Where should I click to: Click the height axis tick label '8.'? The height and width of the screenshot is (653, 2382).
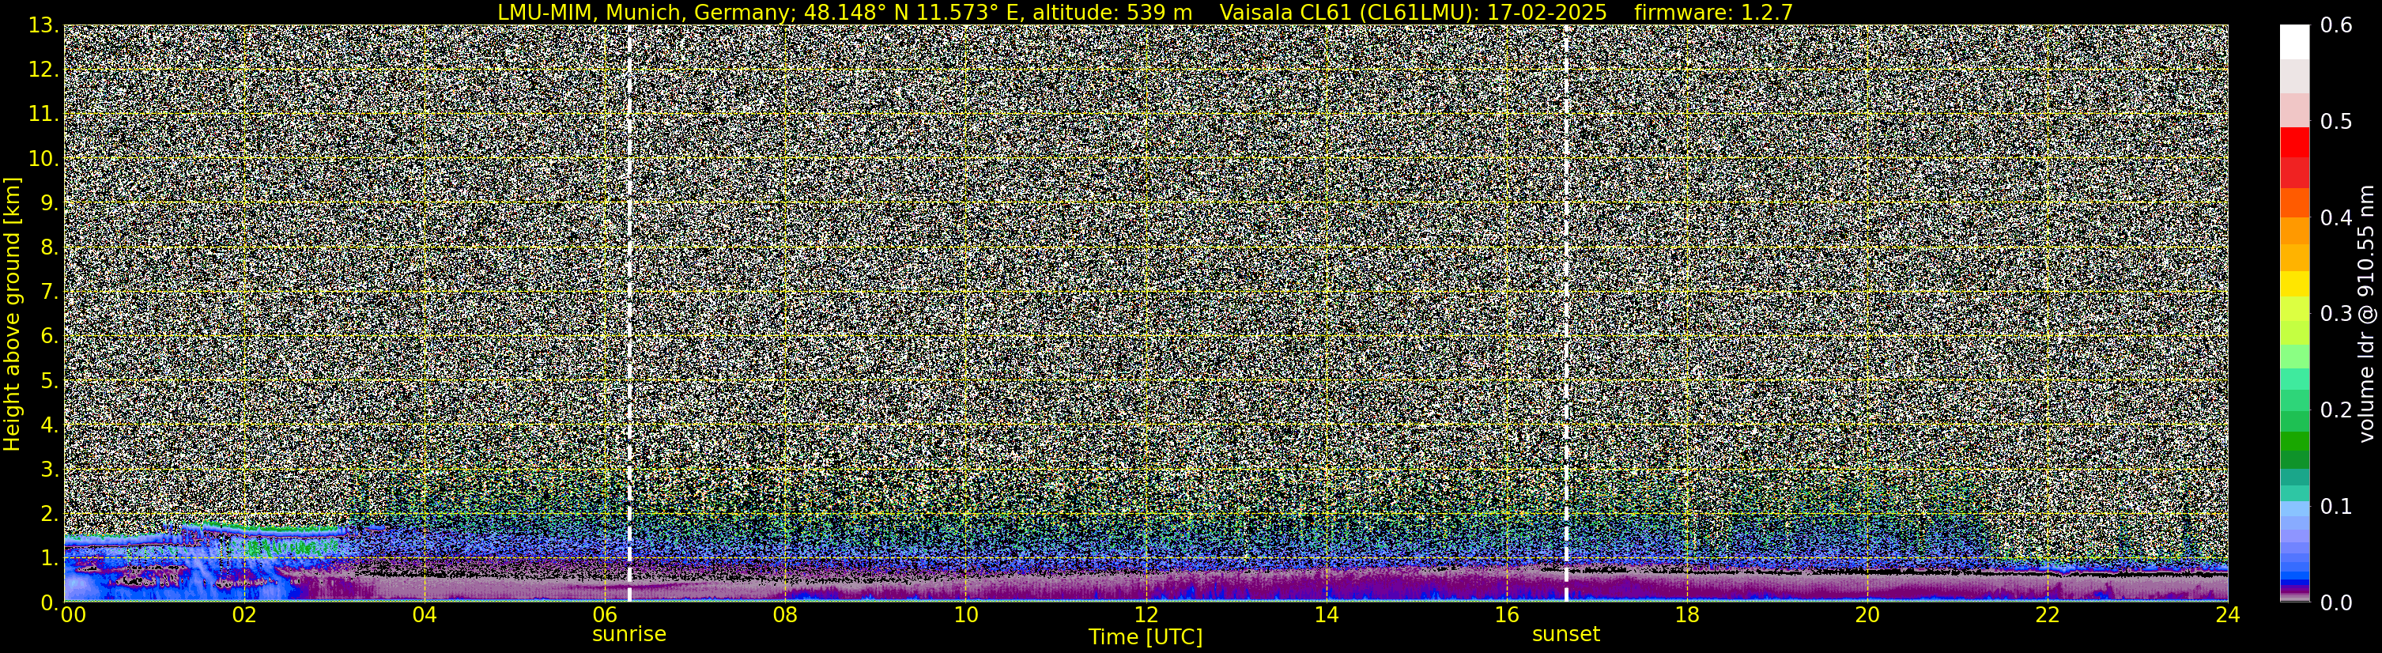(x=49, y=248)
